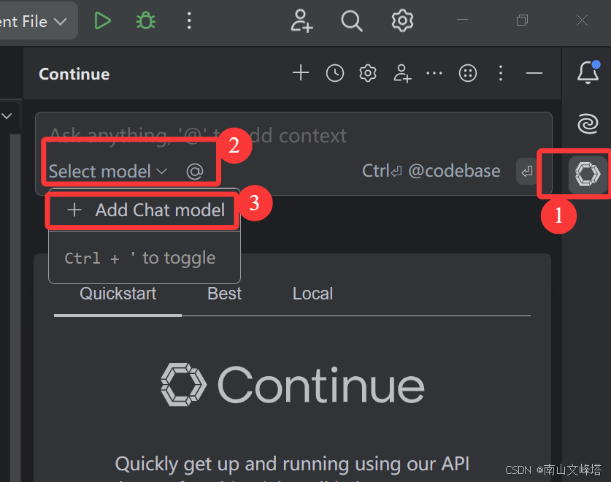The image size is (611, 482).
Task: Hide the Continue tool window with dash icon
Action: [534, 73]
